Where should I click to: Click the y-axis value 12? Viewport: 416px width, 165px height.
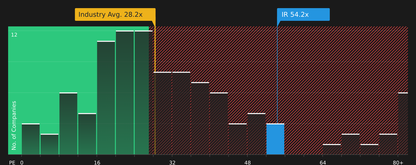coord(14,35)
